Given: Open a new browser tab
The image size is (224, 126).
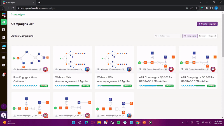Looking at the screenshot, I should click(x=39, y=3).
